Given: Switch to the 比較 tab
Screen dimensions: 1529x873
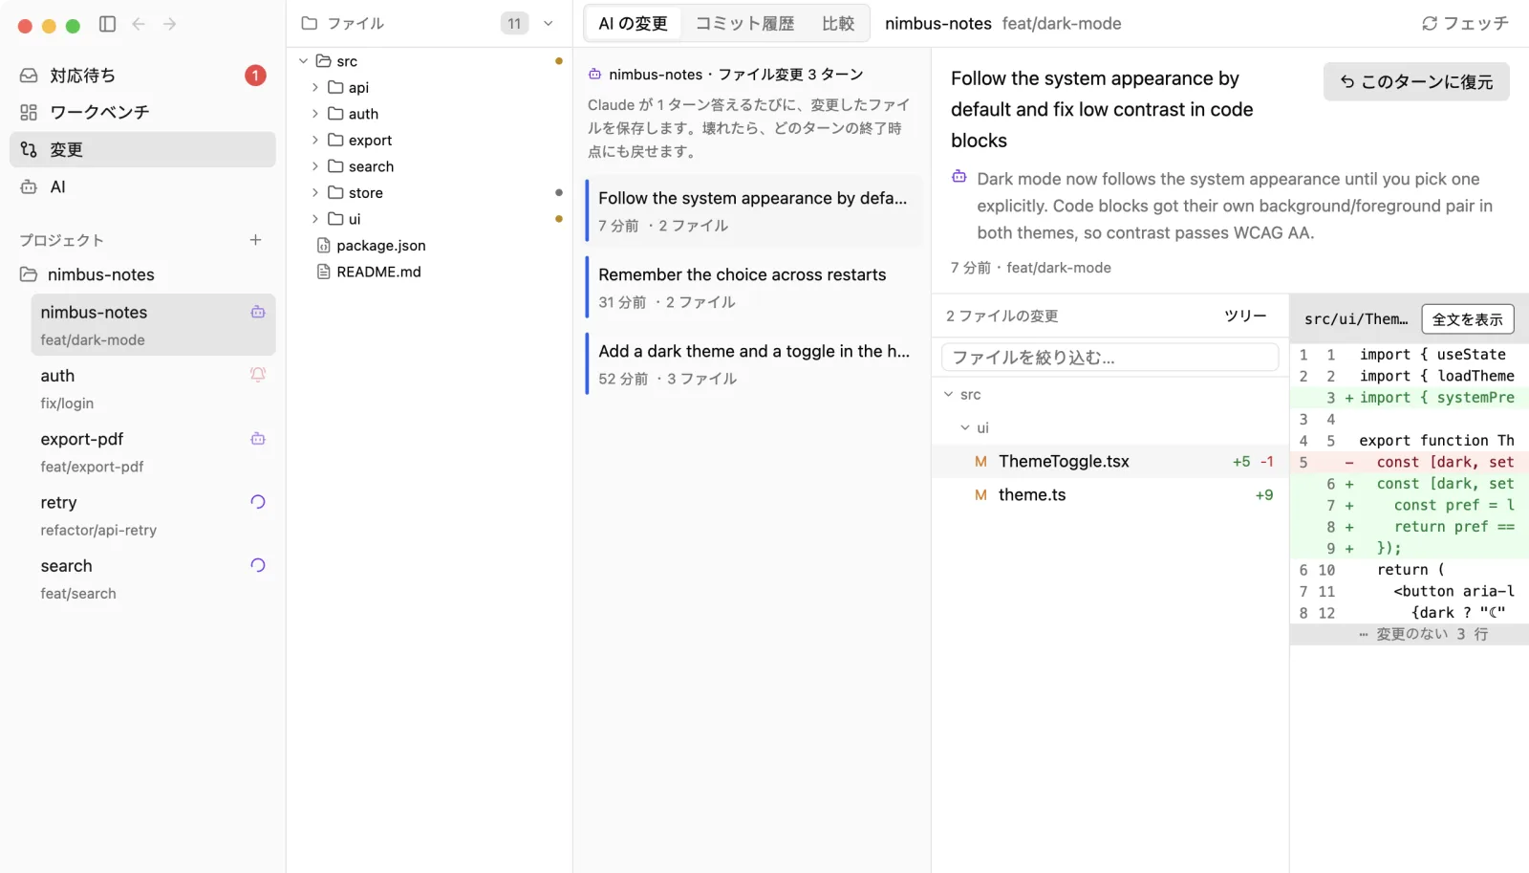Looking at the screenshot, I should coord(838,23).
